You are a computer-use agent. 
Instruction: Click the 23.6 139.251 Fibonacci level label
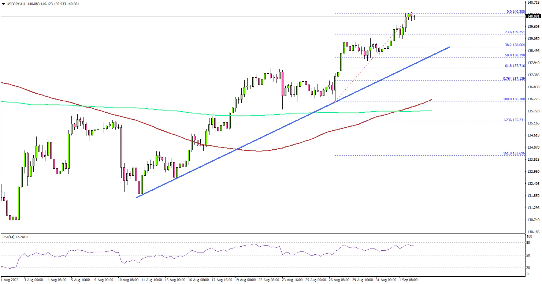(x=515, y=32)
